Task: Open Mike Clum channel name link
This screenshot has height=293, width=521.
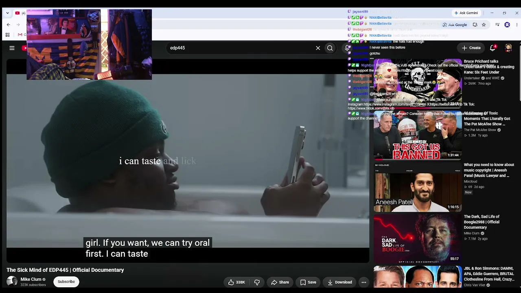Action: pos(31,280)
